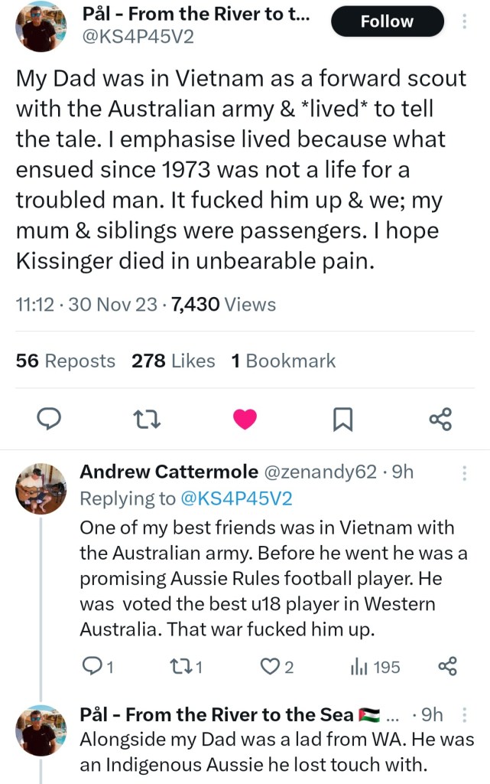The image size is (490, 784).
Task: Share the main tweet
Action: (440, 419)
